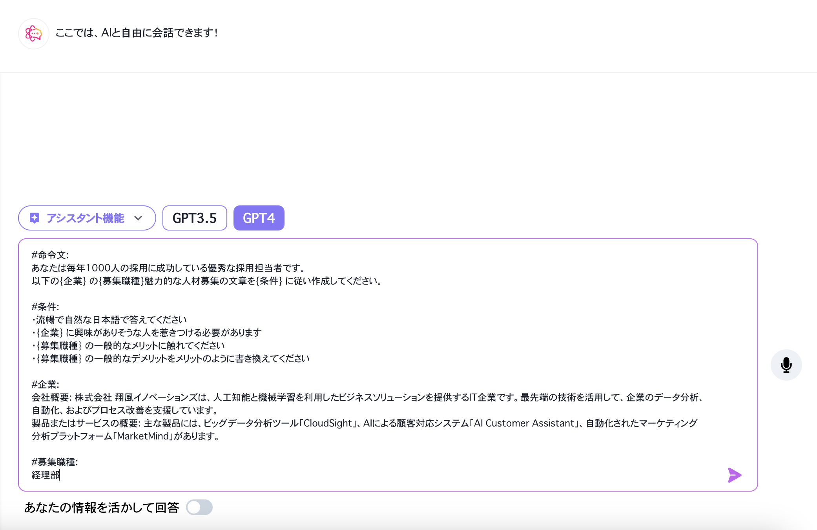Click the word CloudSight in the prompt text
The image size is (817, 530).
point(328,423)
